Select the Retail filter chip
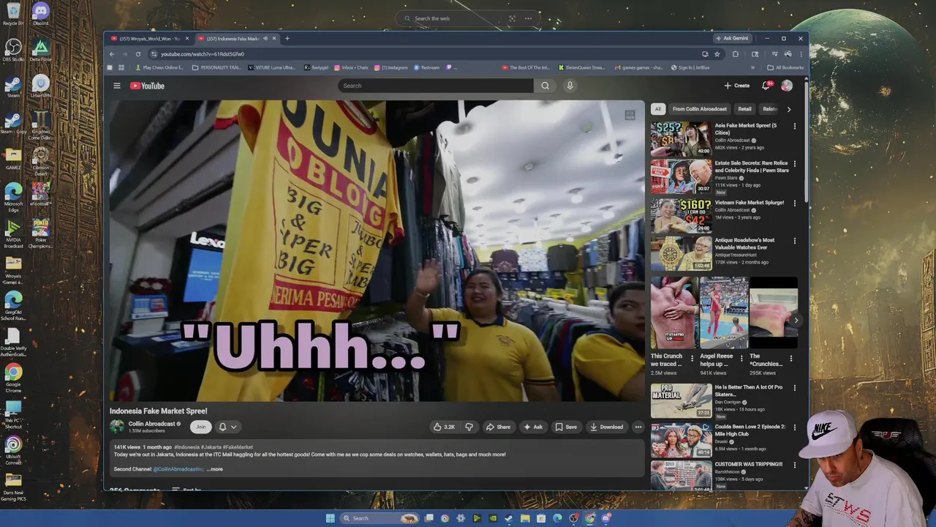Image resolution: width=936 pixels, height=527 pixels. click(744, 109)
